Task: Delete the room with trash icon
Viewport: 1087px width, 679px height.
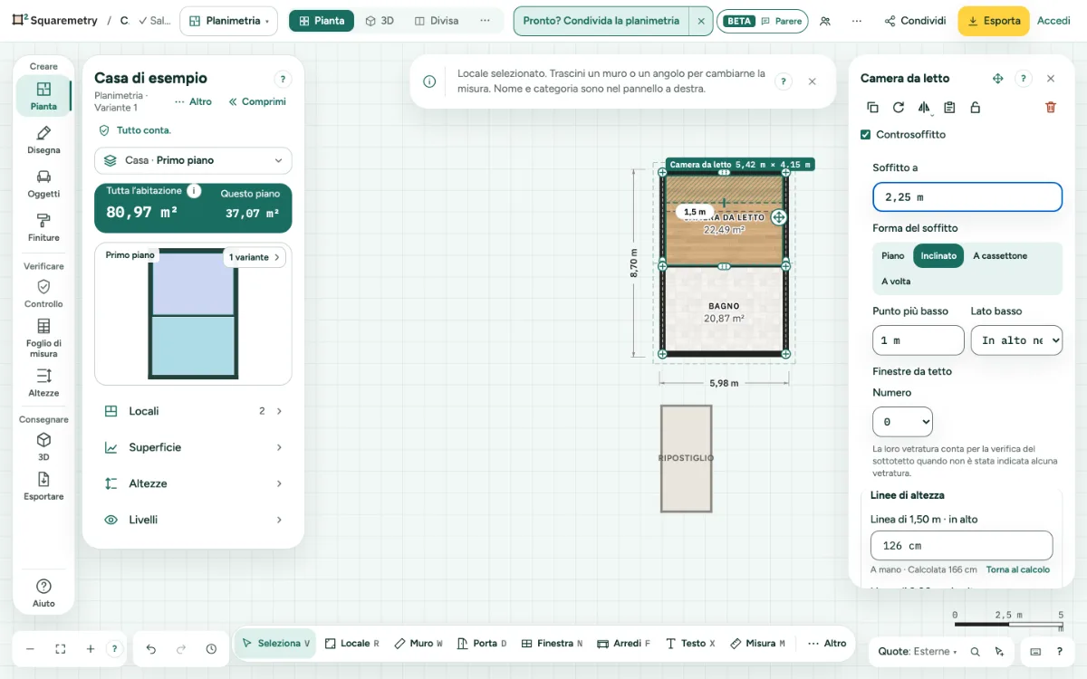Action: 1051,107
